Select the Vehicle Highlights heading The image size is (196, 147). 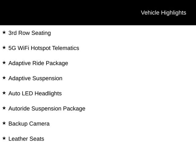[x=164, y=13]
